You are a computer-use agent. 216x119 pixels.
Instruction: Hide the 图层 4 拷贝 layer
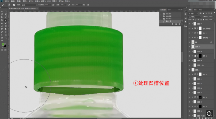(x=189, y=65)
